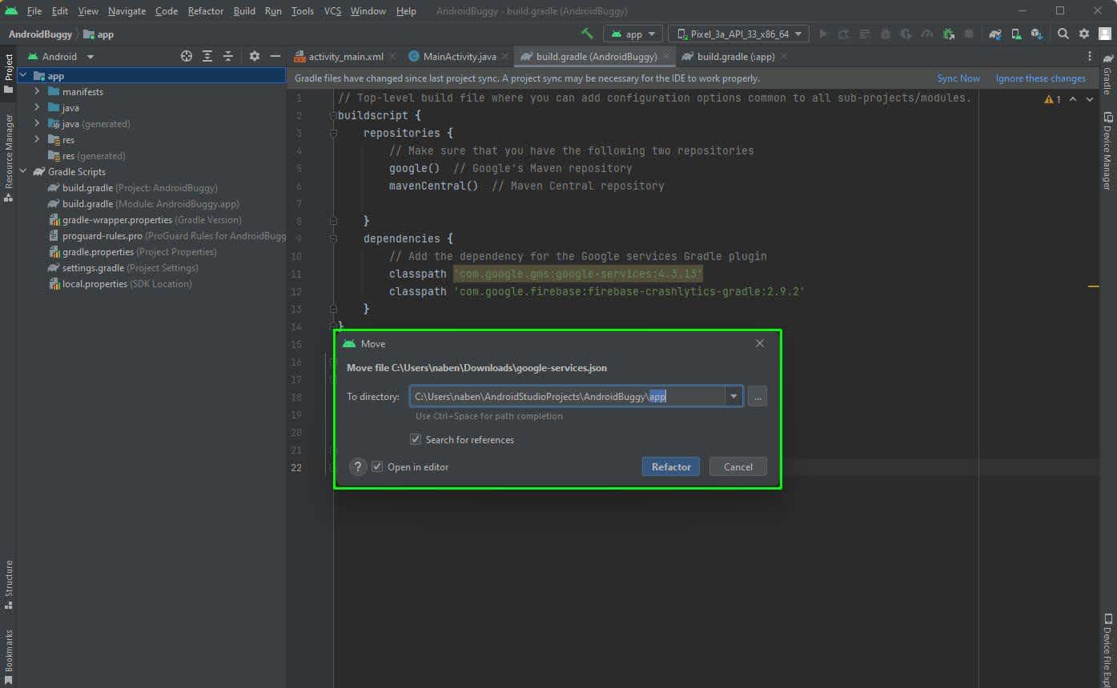Switch to the build.gradle (:app) tab
Screen dimensions: 1117x688
[x=736, y=57]
